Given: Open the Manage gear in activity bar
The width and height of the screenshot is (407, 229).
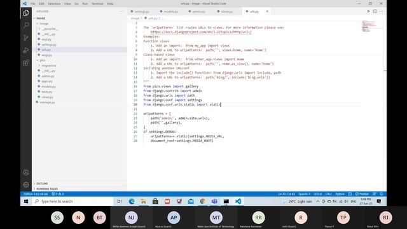Looking at the screenshot, I should (26, 184).
